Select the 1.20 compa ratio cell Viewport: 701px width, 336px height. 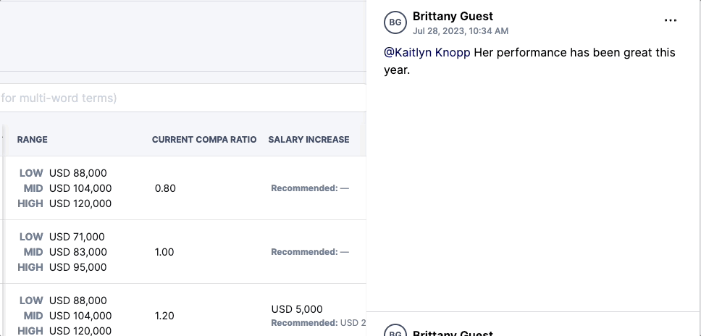pyautogui.click(x=164, y=316)
